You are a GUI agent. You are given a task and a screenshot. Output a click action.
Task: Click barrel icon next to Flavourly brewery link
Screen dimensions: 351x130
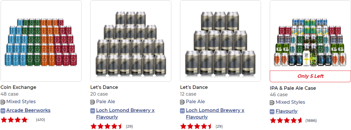pos(272,111)
